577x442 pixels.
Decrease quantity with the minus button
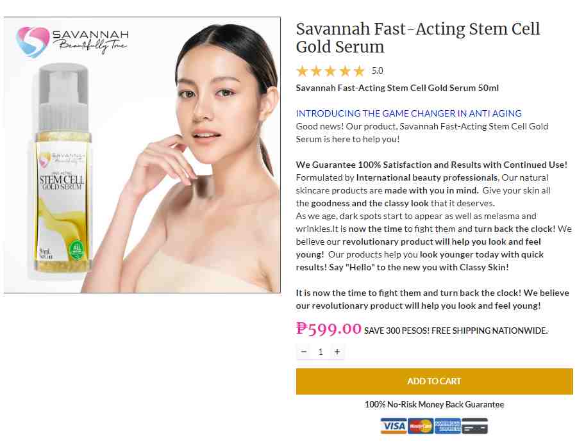click(x=304, y=352)
